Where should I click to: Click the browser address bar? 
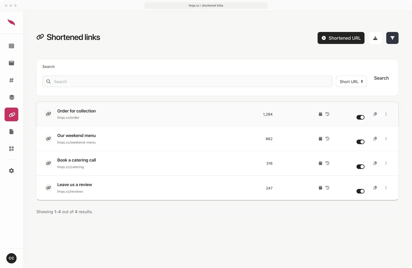point(206,5)
